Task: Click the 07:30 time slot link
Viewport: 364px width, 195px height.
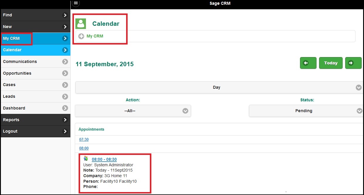Action: (84, 140)
